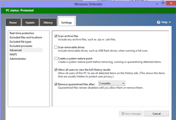Click the Windows Defender window title
This screenshot has width=176, height=120.
pos(88,4)
